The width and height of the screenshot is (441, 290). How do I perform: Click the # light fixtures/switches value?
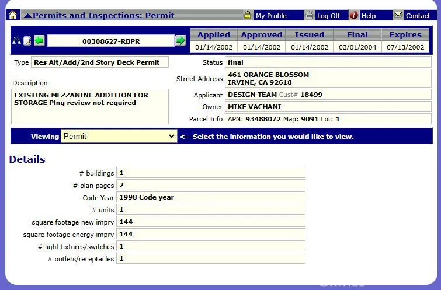pos(211,246)
